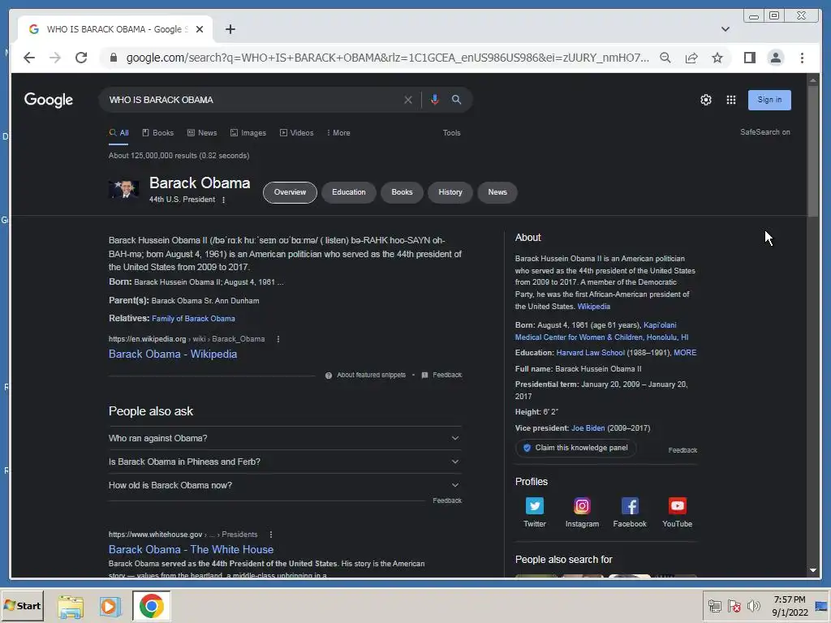Go back using browser back arrow
Viewport: 831px width, 623px height.
click(x=29, y=58)
